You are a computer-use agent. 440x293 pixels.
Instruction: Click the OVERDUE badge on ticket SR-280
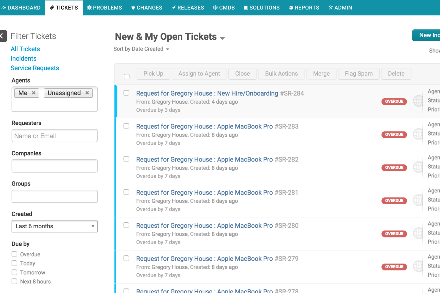click(x=394, y=234)
